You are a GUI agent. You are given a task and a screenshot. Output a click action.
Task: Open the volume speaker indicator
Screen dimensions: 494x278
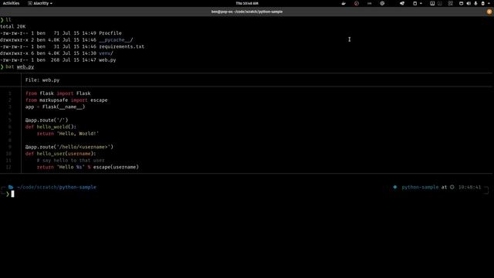point(469,3)
